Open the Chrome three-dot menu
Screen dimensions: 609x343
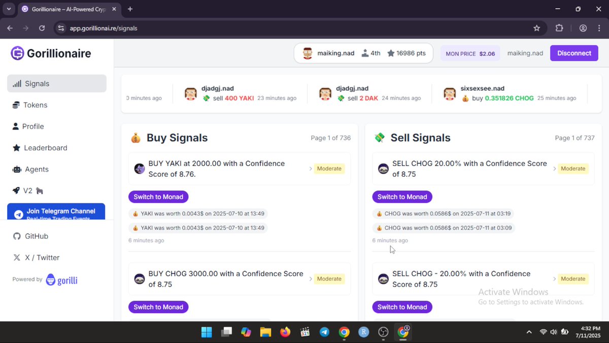[x=599, y=28]
